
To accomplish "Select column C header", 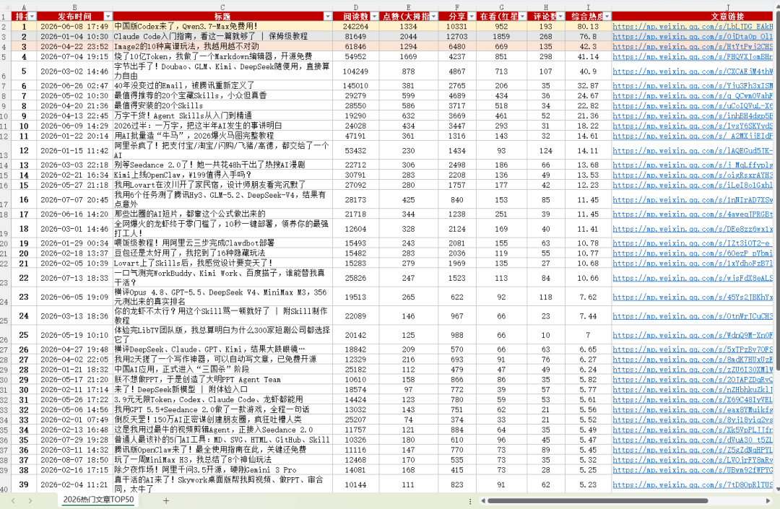I will point(222,7).
